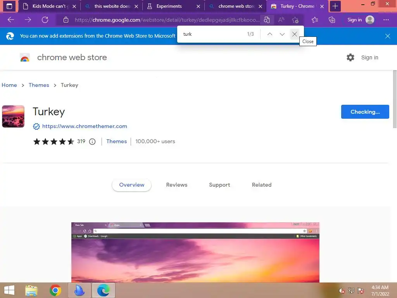Click the Windows Start button
This screenshot has height=298, width=397.
point(9,290)
